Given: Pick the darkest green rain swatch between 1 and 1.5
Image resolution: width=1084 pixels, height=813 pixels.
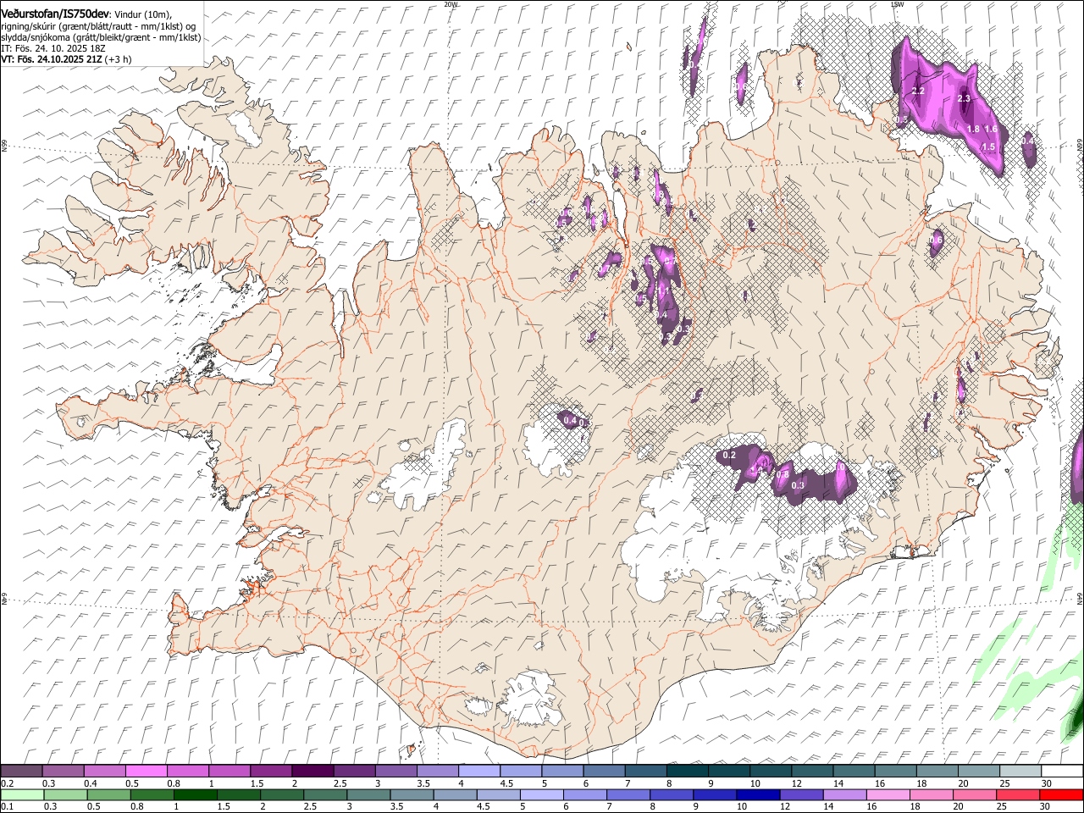Looking at the screenshot, I should point(195,794).
